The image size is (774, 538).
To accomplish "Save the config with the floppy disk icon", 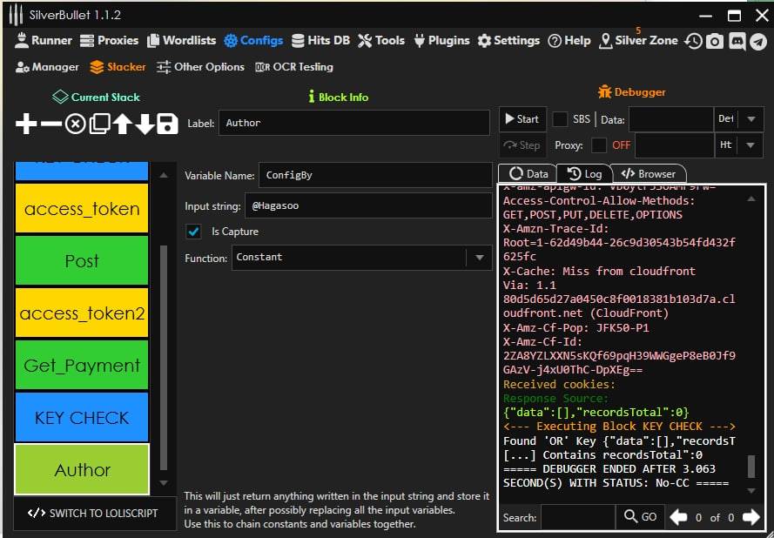I will 167,124.
